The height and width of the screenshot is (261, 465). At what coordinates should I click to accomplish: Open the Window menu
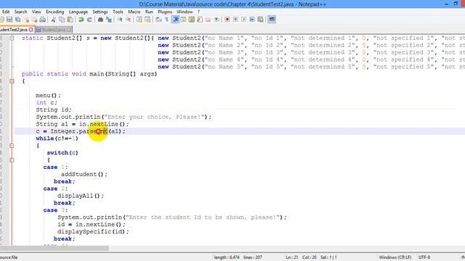(x=185, y=12)
